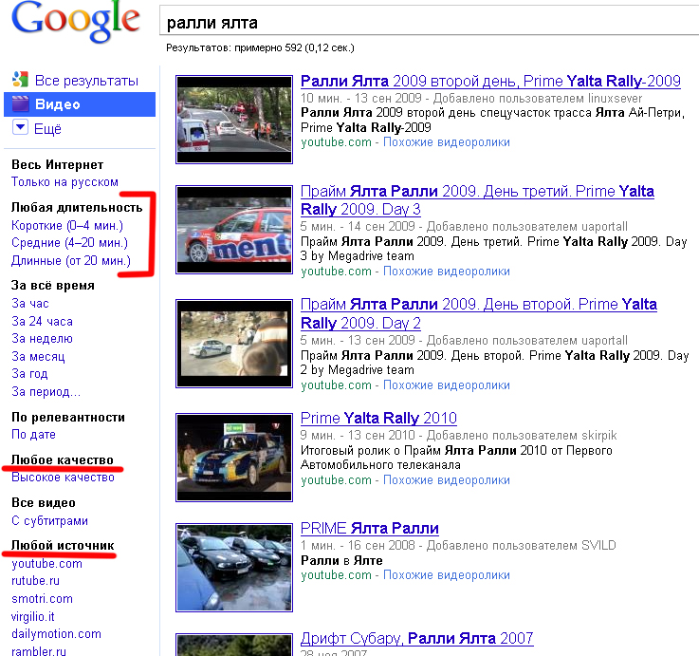Open 'Прайм Ялта Ралли 2009. День второй' title
Screen dimensions: 699x656
tap(479, 313)
